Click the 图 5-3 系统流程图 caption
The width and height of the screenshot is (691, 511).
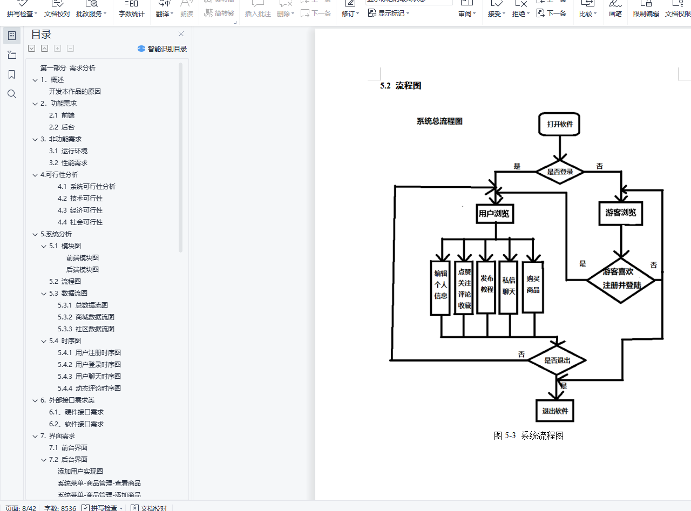(x=529, y=436)
